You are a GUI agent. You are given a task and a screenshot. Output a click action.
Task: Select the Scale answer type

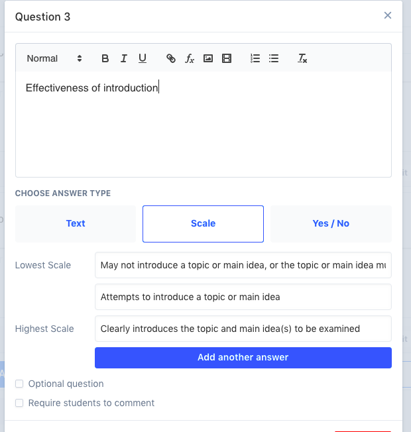pyautogui.click(x=203, y=223)
